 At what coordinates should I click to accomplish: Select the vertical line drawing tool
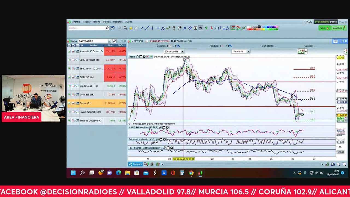click(x=153, y=28)
